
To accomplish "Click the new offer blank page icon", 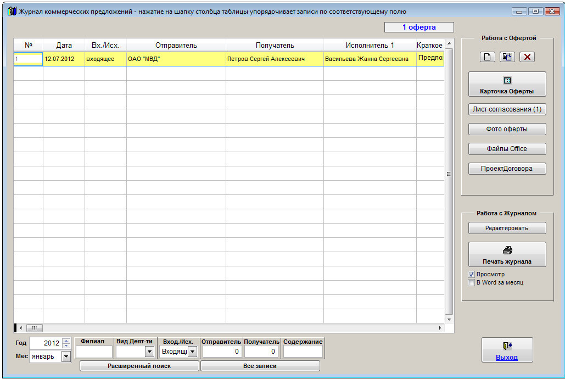I will [487, 57].
